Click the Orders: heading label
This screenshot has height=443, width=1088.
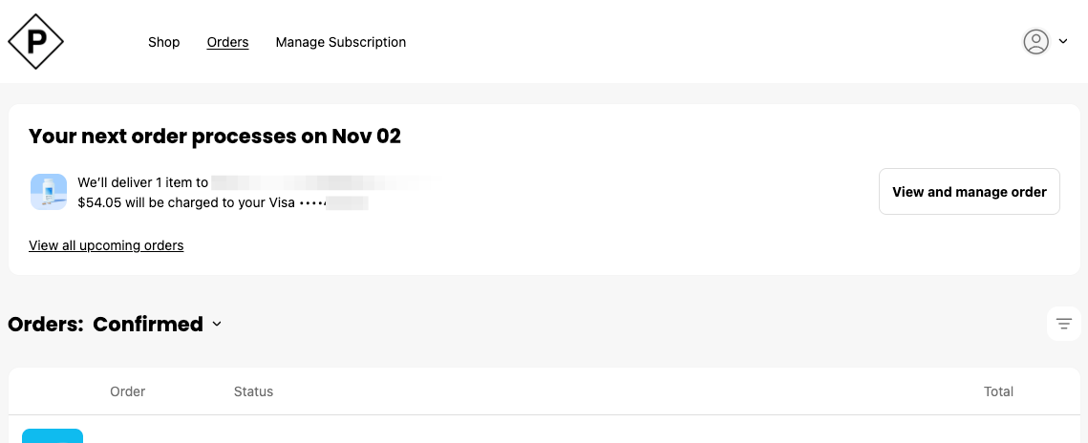coord(46,325)
